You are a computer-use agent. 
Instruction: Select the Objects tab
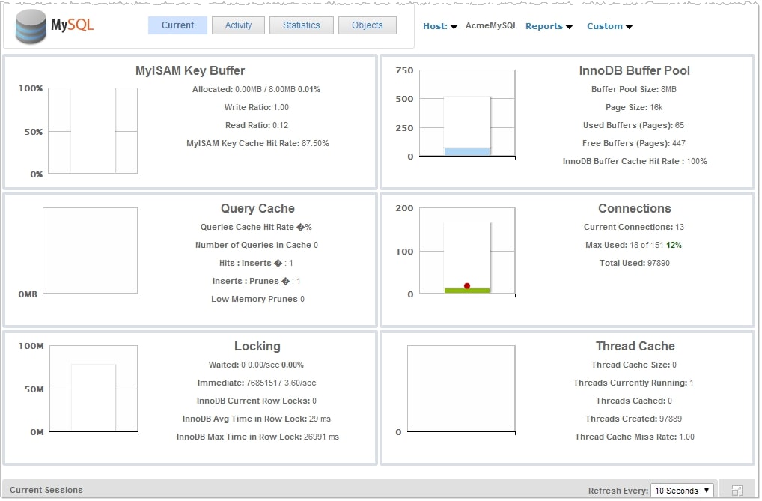pyautogui.click(x=367, y=25)
